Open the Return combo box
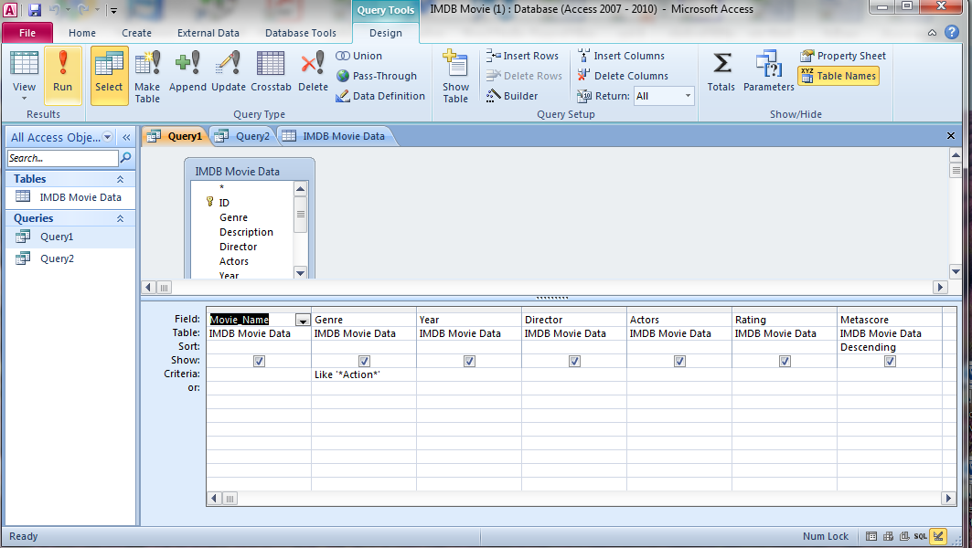The height and width of the screenshot is (548, 972). click(x=688, y=95)
